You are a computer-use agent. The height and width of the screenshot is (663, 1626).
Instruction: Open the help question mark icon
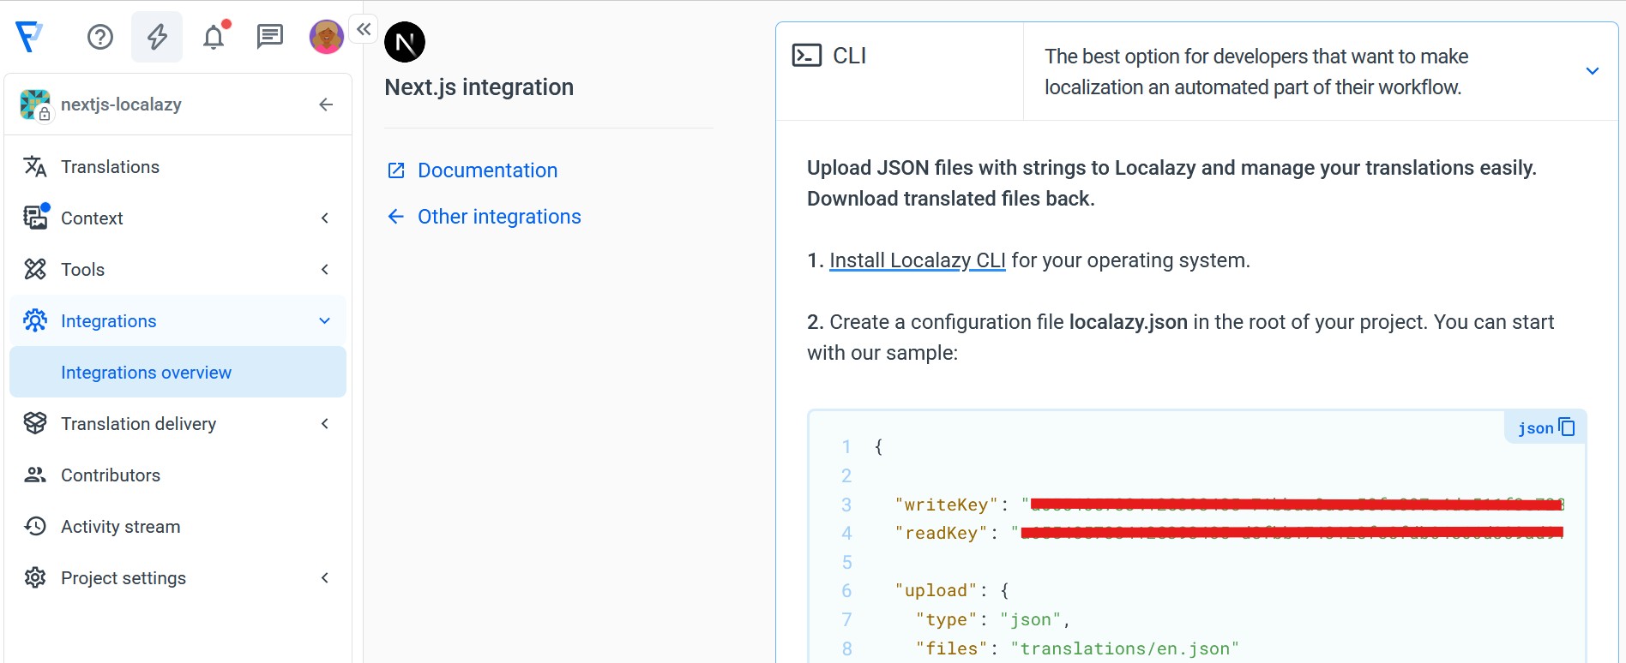(100, 37)
